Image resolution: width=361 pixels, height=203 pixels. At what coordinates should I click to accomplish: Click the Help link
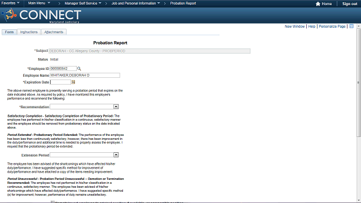(x=312, y=27)
